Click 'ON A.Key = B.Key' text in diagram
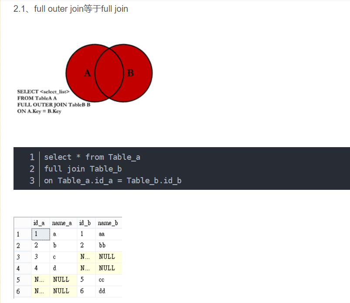 (39, 111)
